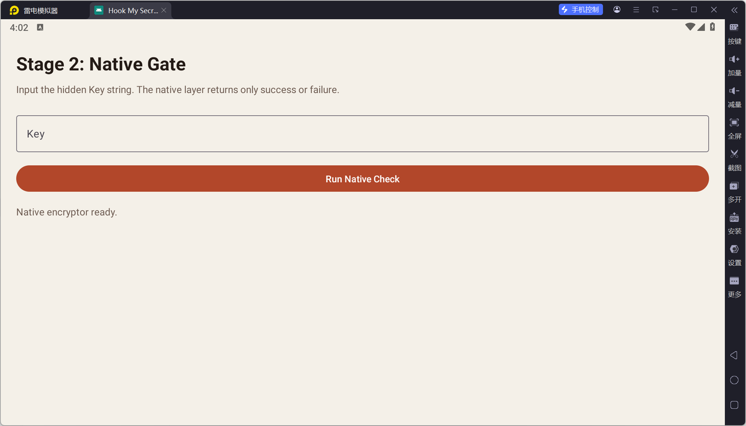746x426 pixels.
Task: Take a screenshot with 截图 scissors icon
Action: pos(734,160)
